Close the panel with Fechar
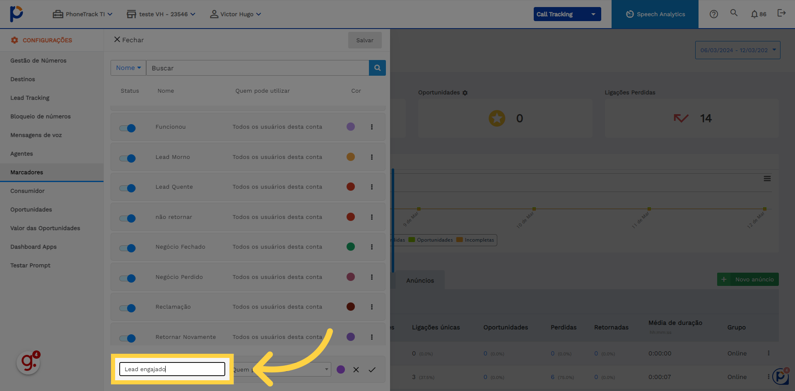The height and width of the screenshot is (391, 795). pos(129,40)
